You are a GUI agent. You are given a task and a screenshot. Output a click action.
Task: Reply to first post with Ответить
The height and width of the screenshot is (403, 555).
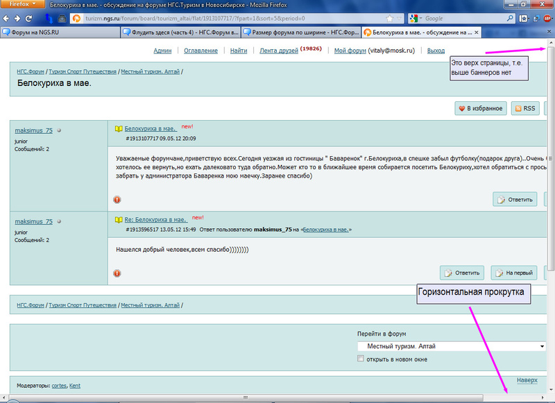click(515, 200)
